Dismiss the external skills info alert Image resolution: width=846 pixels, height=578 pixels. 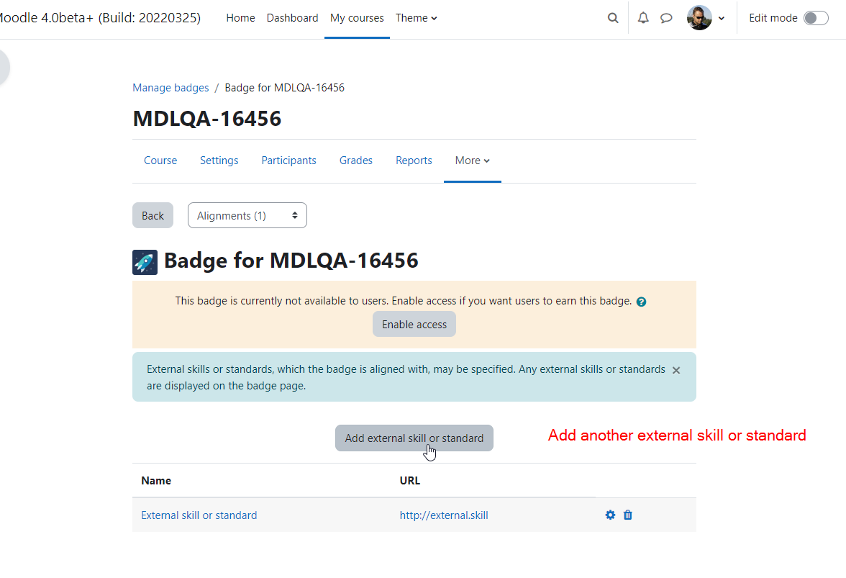[676, 370]
